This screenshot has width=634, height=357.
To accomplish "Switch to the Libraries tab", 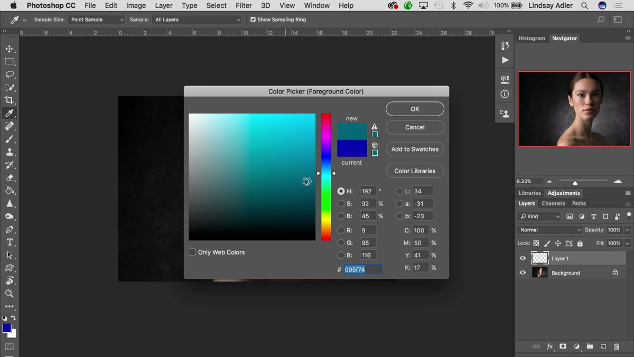I will tap(529, 193).
